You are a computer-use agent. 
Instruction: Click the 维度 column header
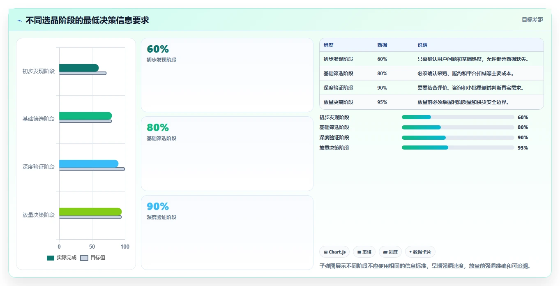pos(328,45)
